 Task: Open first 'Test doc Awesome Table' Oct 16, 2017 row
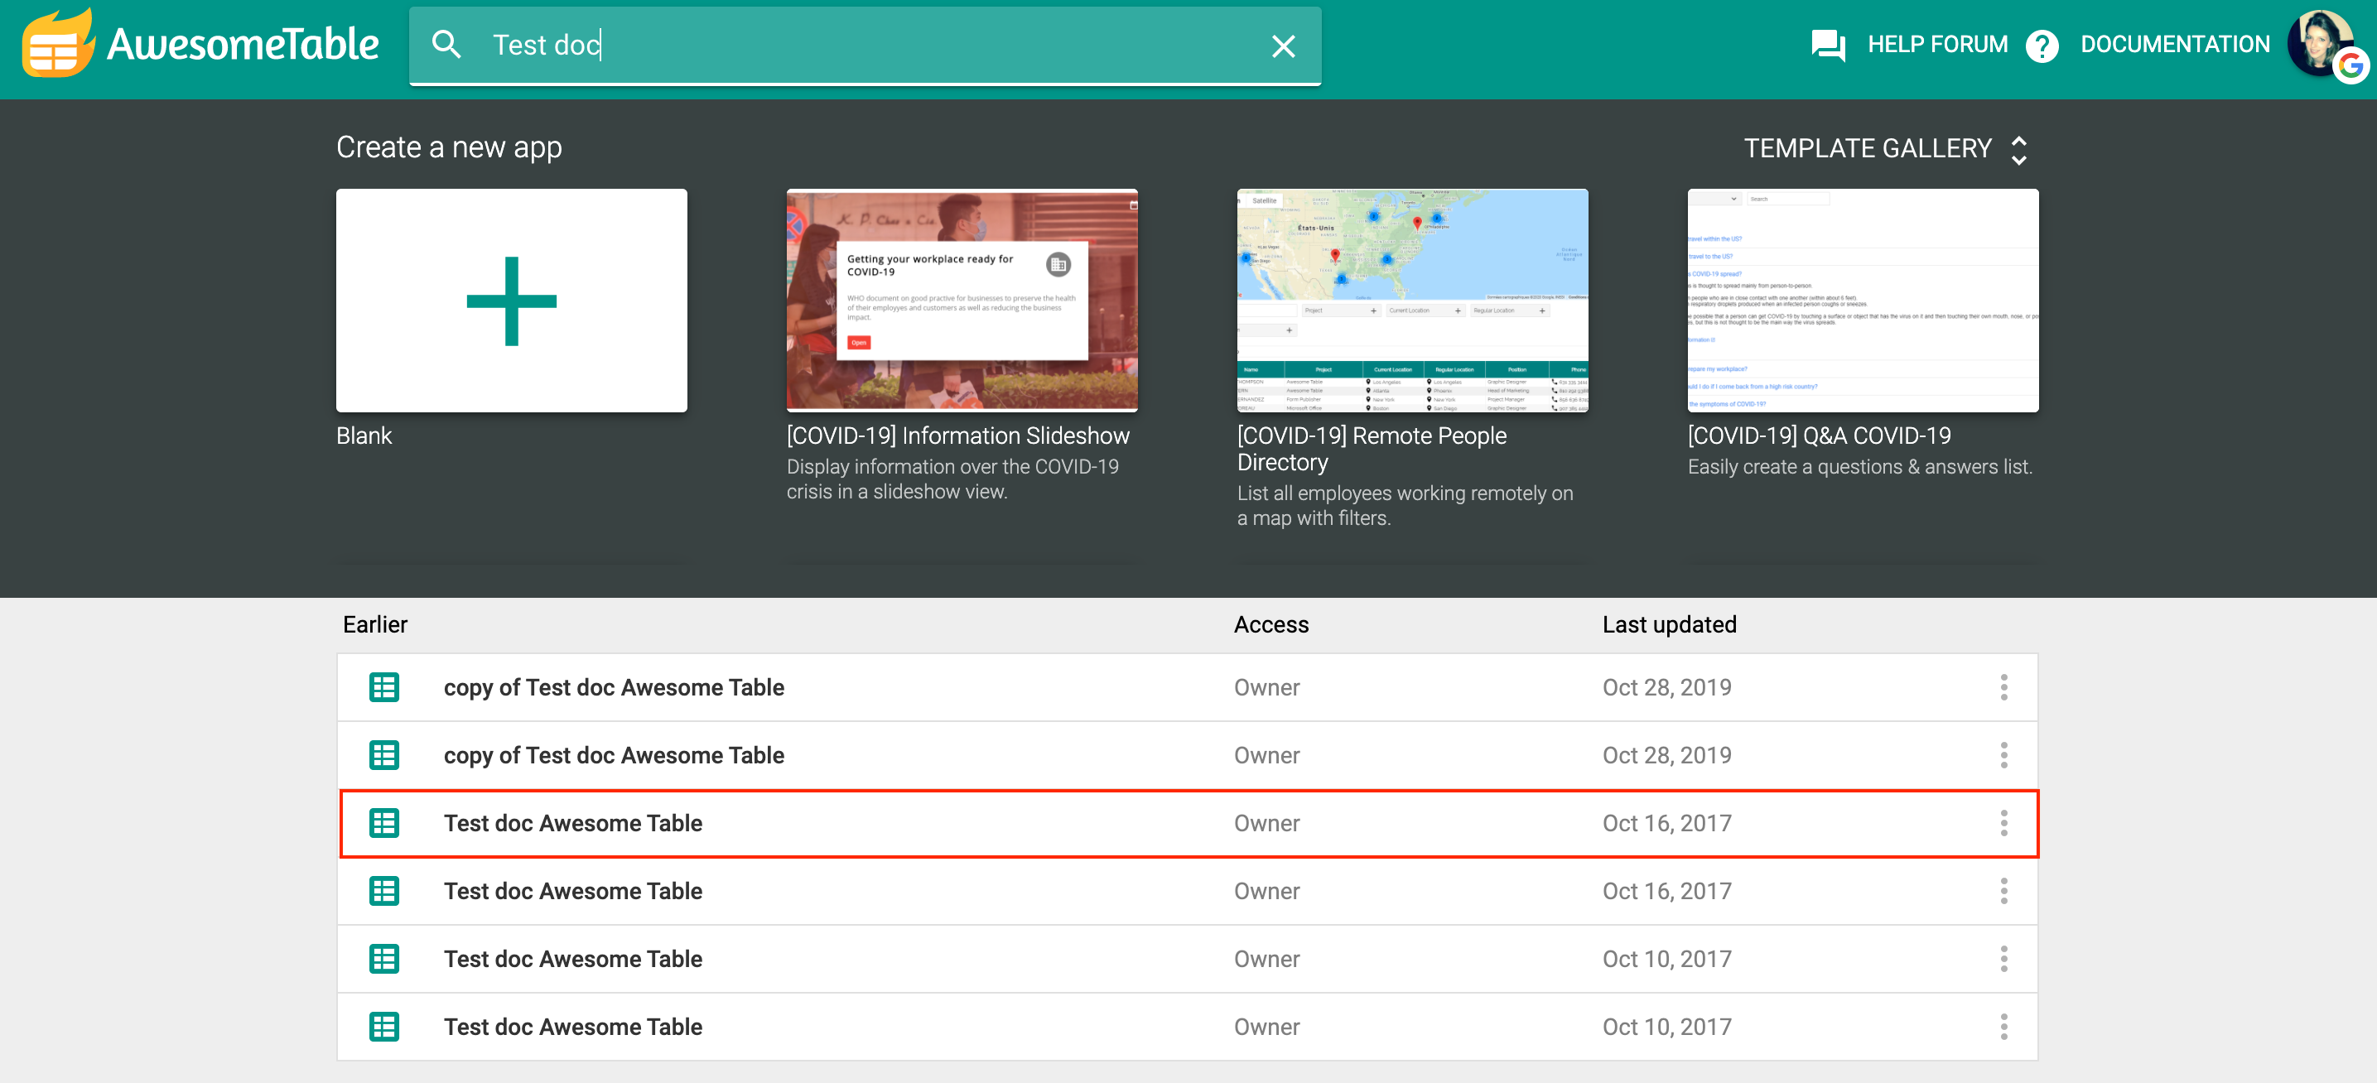tap(1188, 824)
